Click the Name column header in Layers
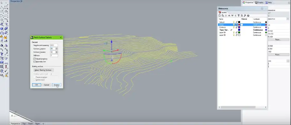 [221, 19]
